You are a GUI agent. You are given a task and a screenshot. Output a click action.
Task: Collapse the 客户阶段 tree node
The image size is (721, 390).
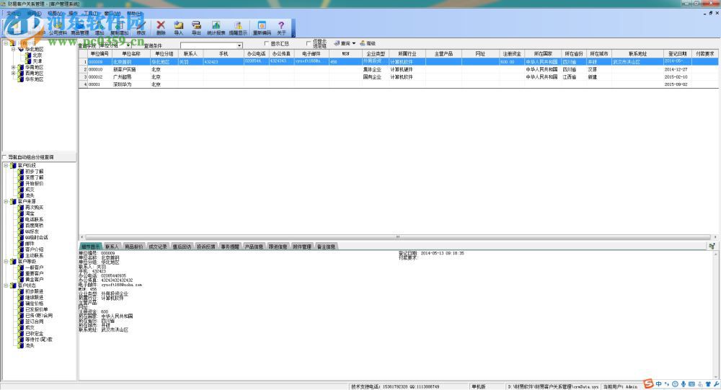6,165
